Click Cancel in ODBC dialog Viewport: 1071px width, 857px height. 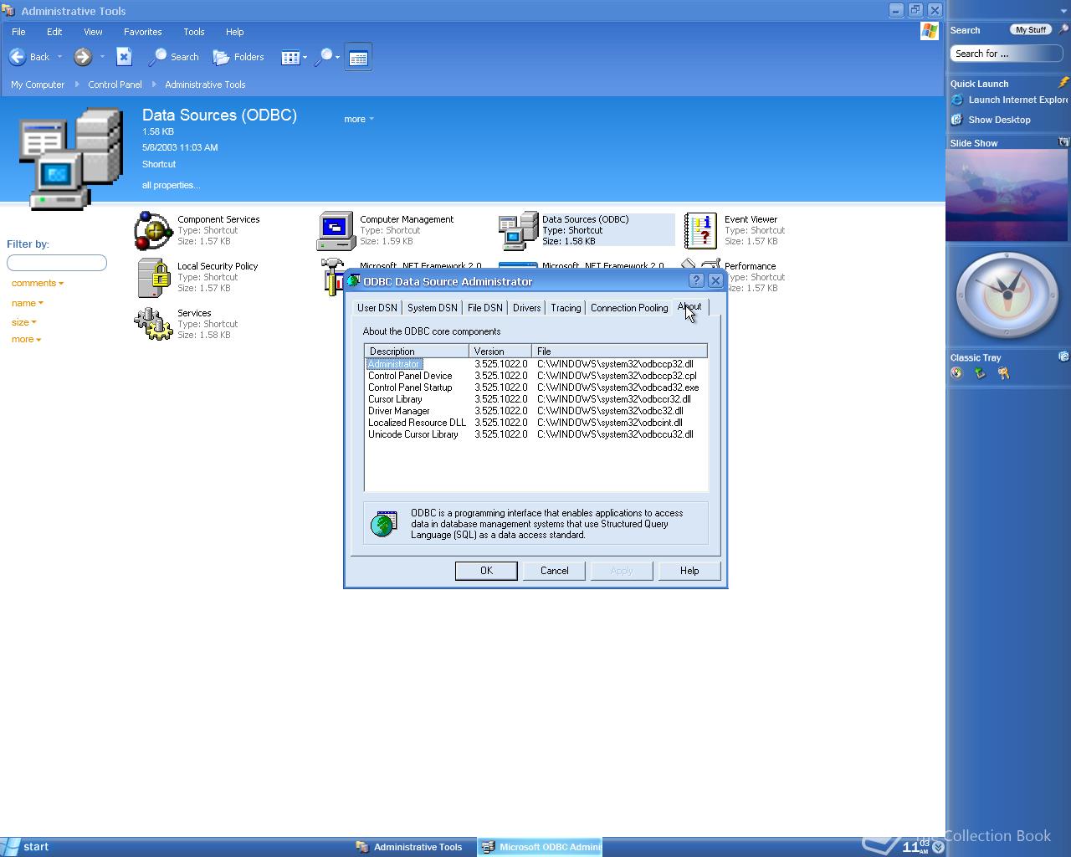554,571
